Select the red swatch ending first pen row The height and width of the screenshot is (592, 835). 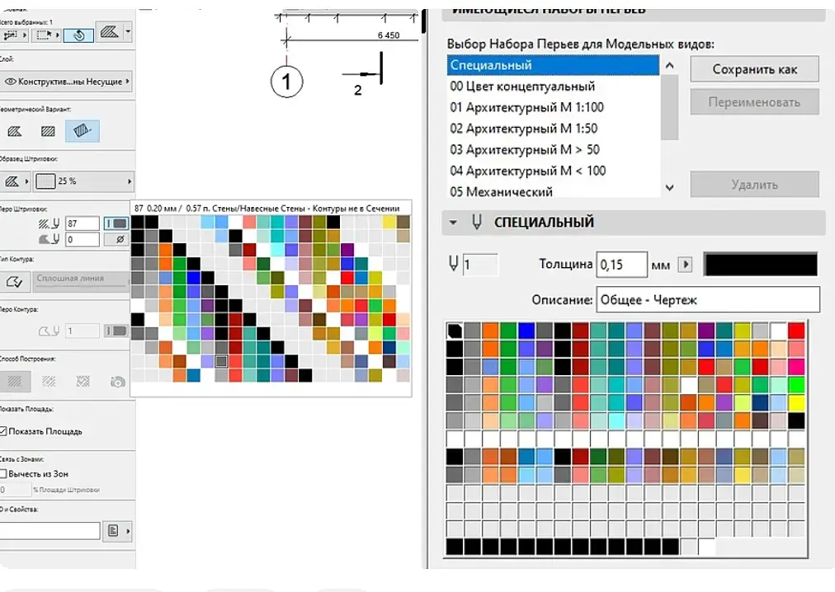point(796,331)
